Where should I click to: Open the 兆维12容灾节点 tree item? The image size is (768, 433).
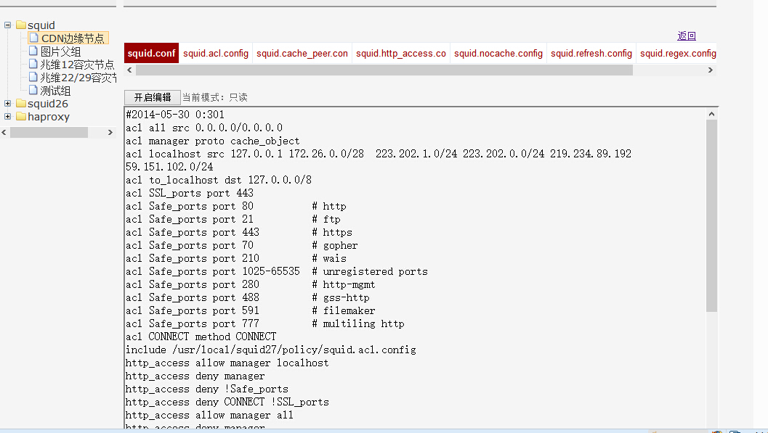(x=78, y=65)
